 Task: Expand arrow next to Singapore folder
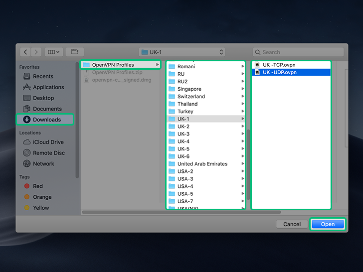(243, 89)
